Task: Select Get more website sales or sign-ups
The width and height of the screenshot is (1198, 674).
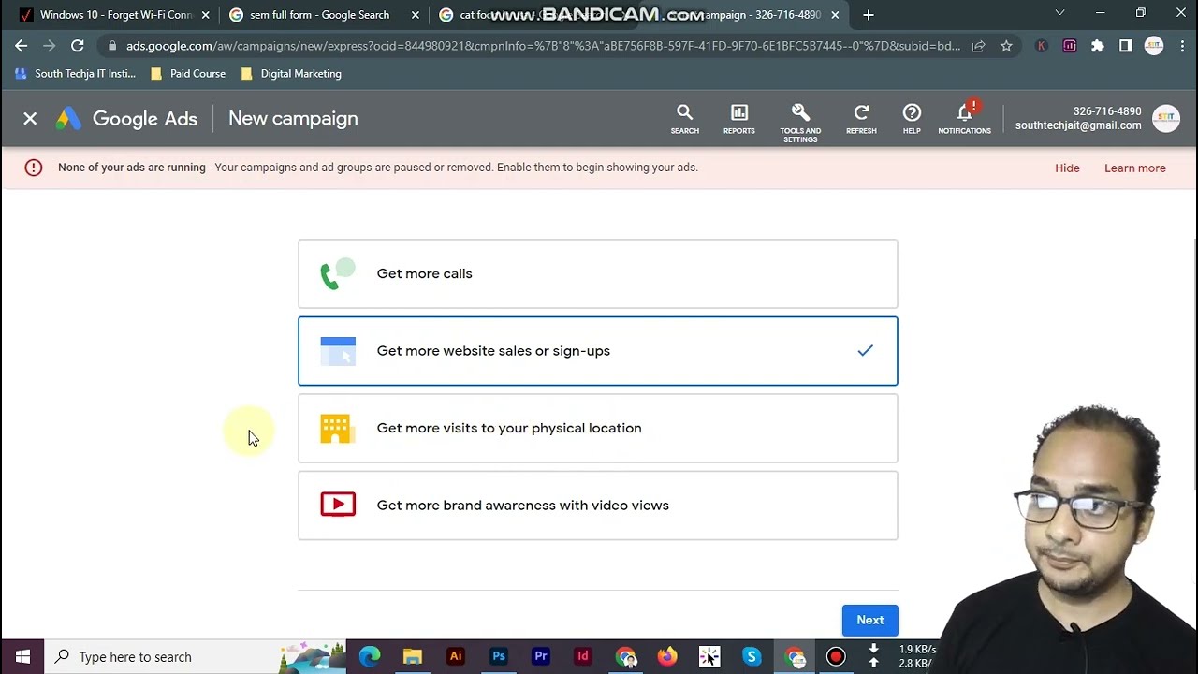Action: coord(597,351)
